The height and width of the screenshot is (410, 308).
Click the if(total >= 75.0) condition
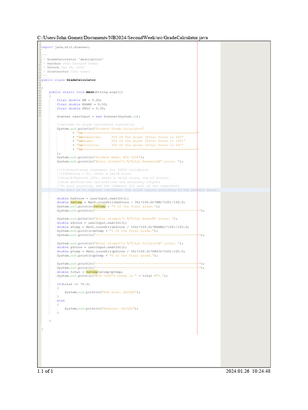tap(73, 283)
